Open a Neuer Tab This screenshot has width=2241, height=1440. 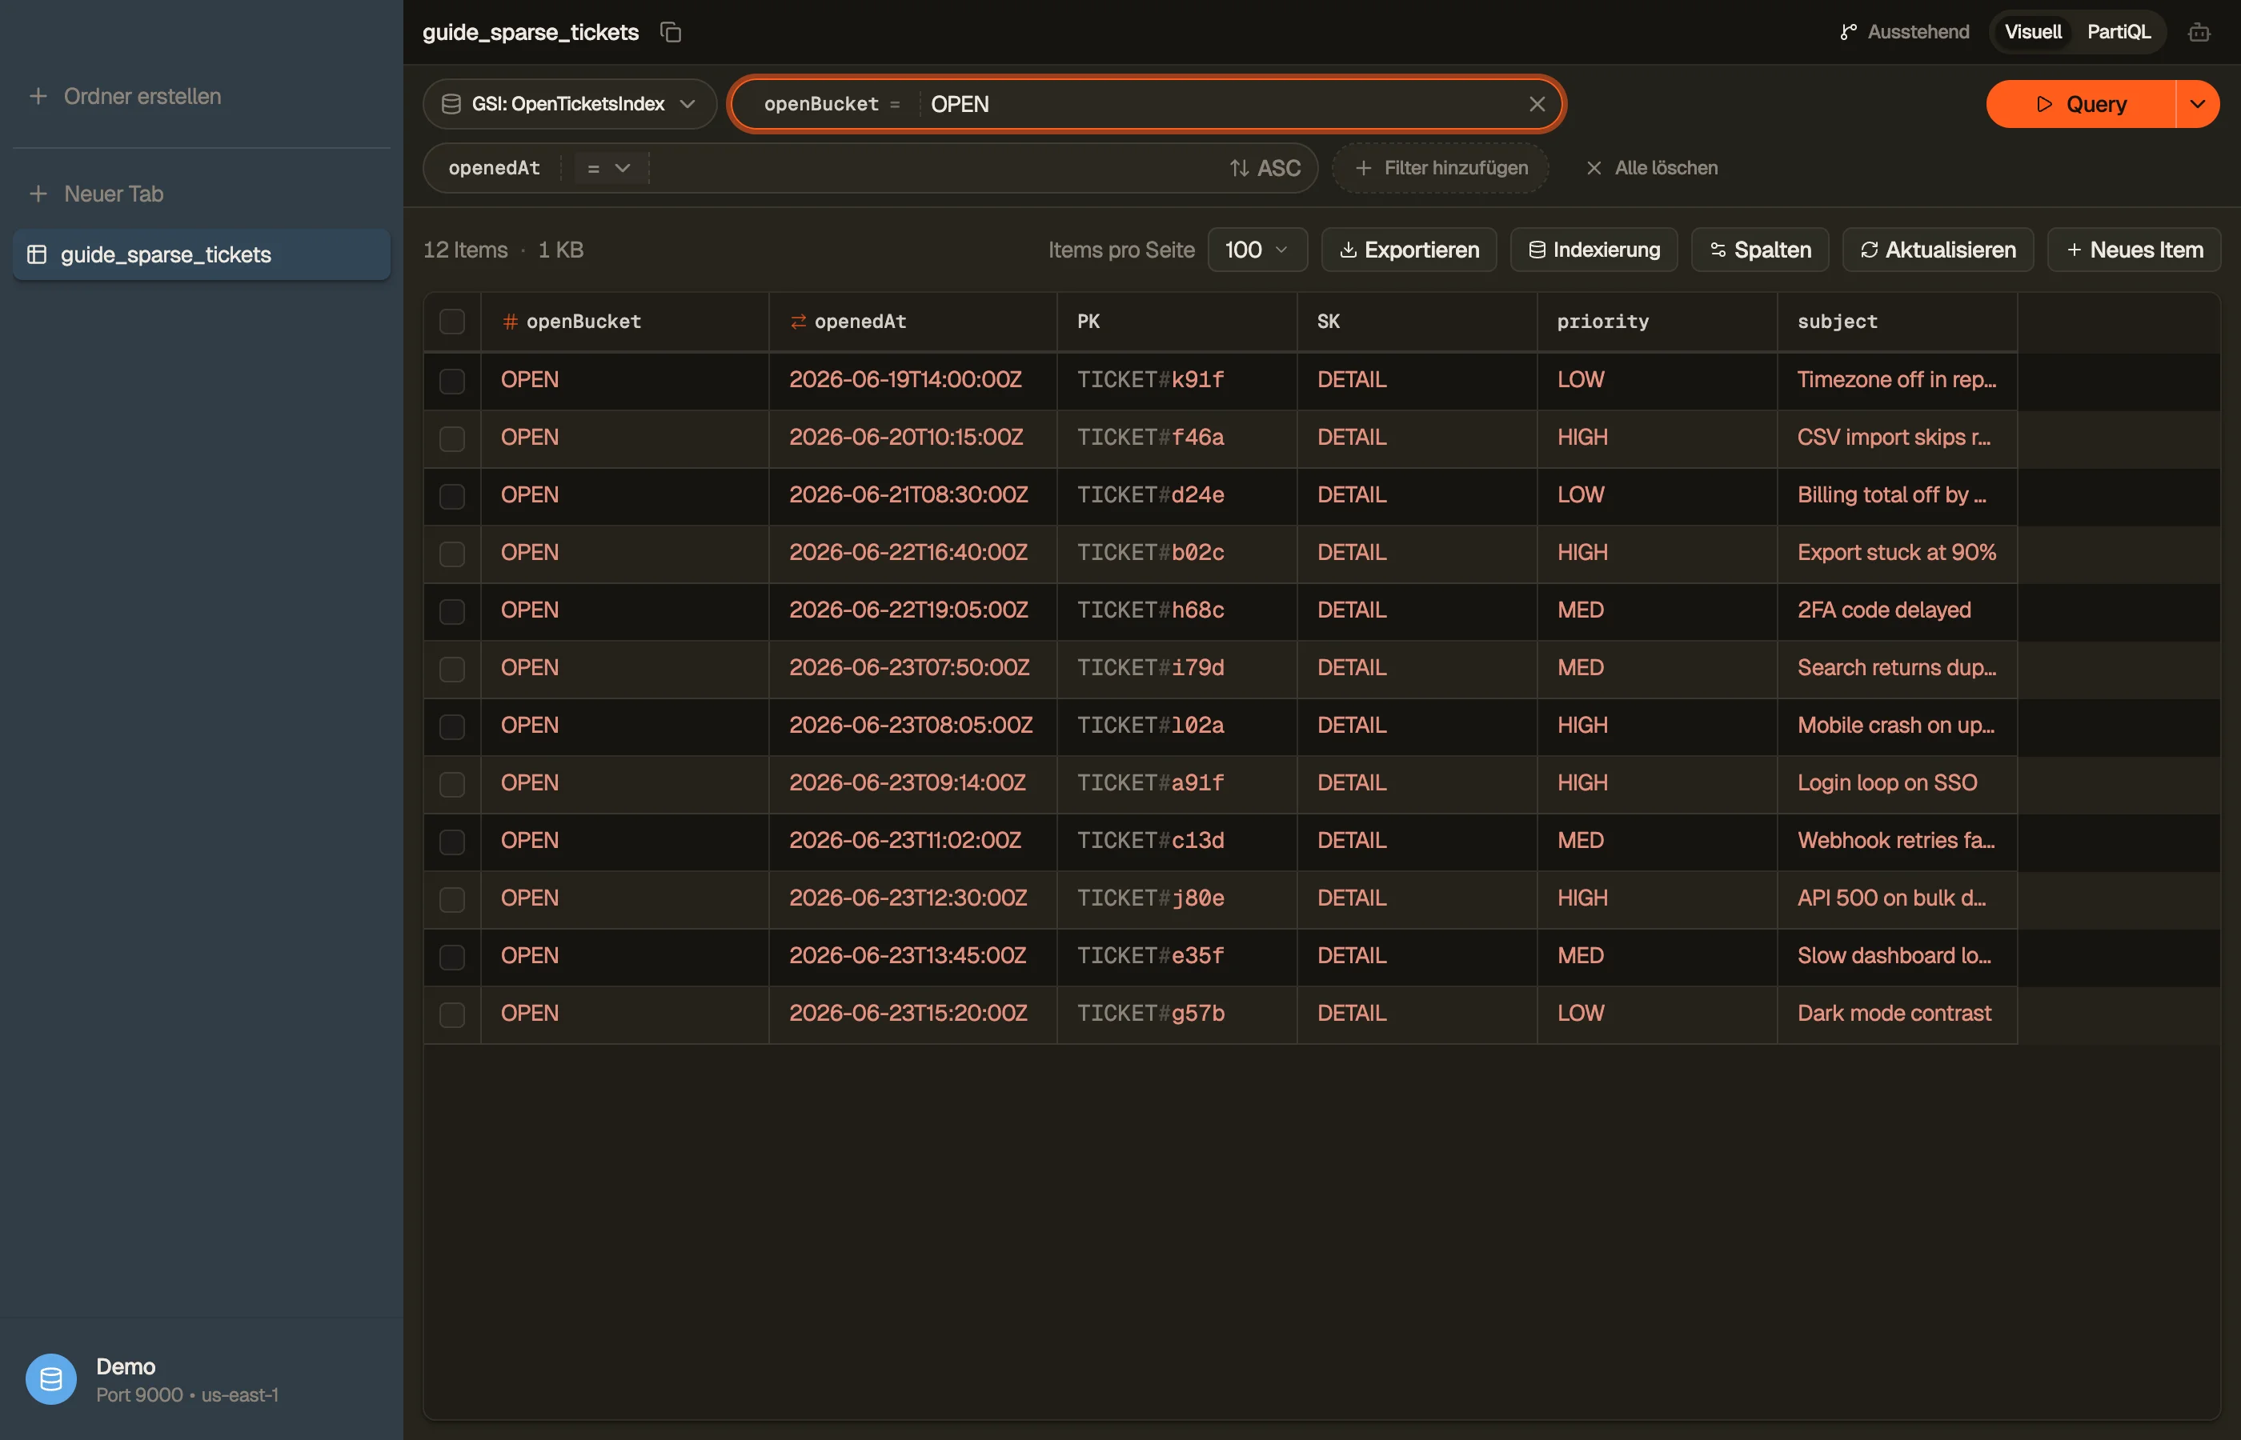[x=96, y=194]
